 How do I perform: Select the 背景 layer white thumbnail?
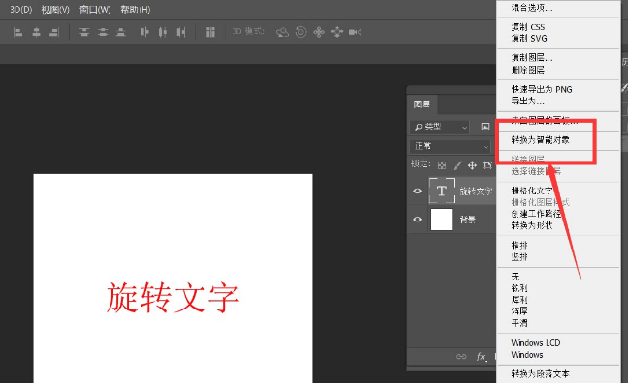[x=441, y=220]
